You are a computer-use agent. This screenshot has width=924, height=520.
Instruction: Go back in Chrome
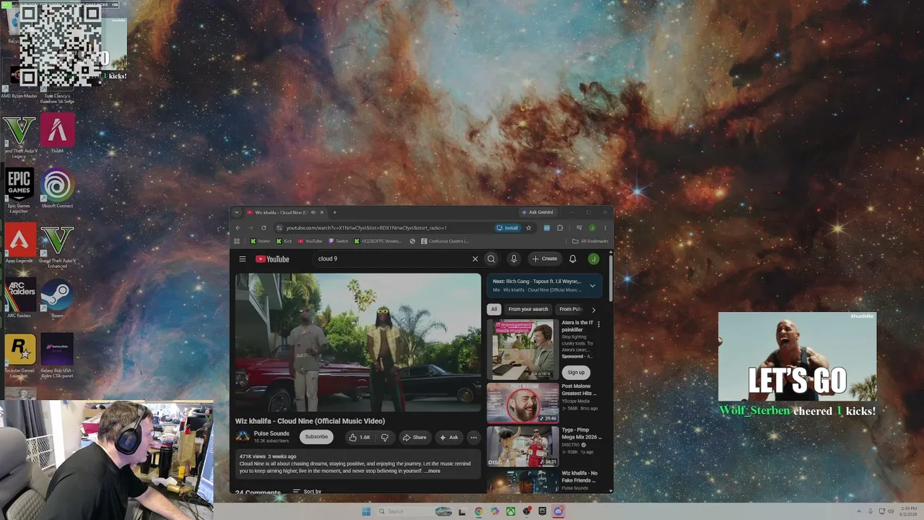pyautogui.click(x=237, y=228)
